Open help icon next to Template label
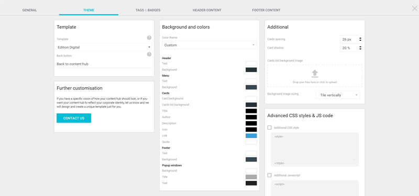Viewport: 419px width, 196px height. click(149, 38)
